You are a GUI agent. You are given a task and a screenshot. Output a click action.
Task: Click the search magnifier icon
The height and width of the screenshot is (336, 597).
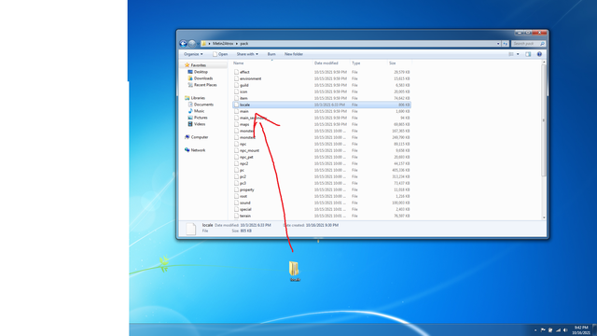tap(542, 44)
